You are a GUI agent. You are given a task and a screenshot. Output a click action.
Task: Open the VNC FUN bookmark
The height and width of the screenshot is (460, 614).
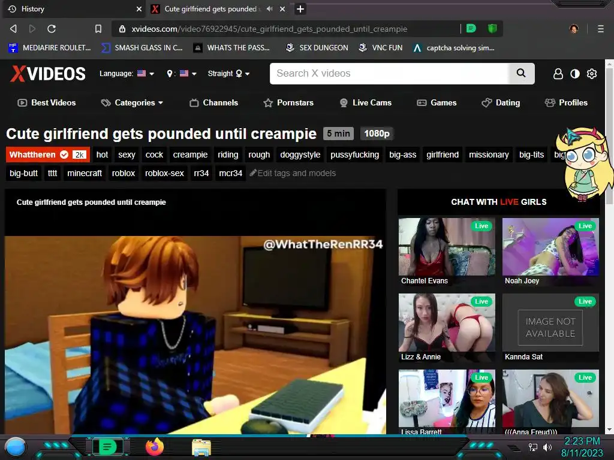click(x=381, y=48)
